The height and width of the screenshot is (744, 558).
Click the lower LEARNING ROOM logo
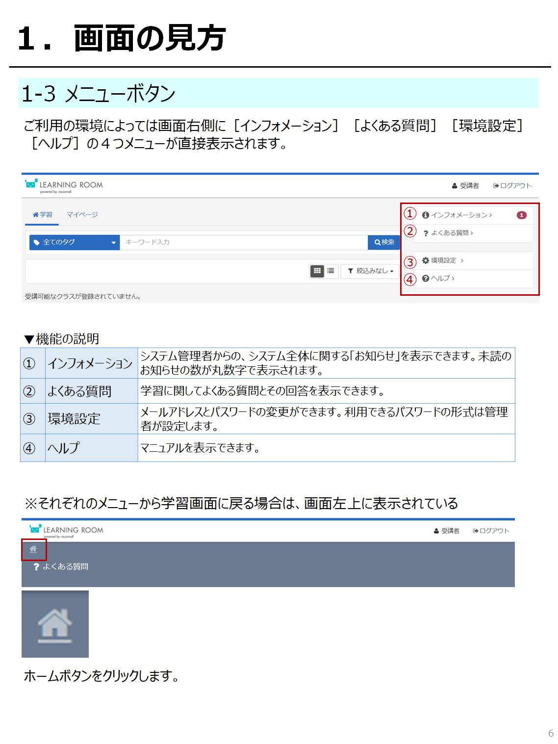[67, 530]
